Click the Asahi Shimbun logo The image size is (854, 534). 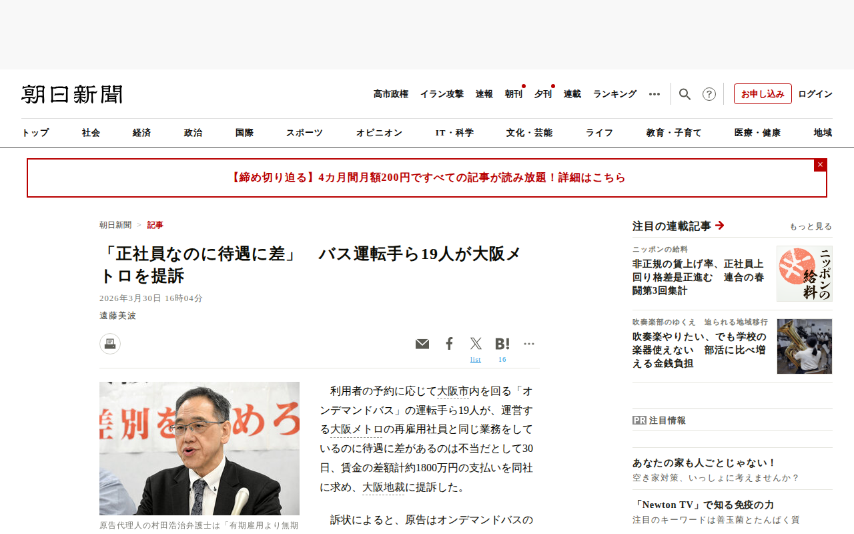click(72, 94)
